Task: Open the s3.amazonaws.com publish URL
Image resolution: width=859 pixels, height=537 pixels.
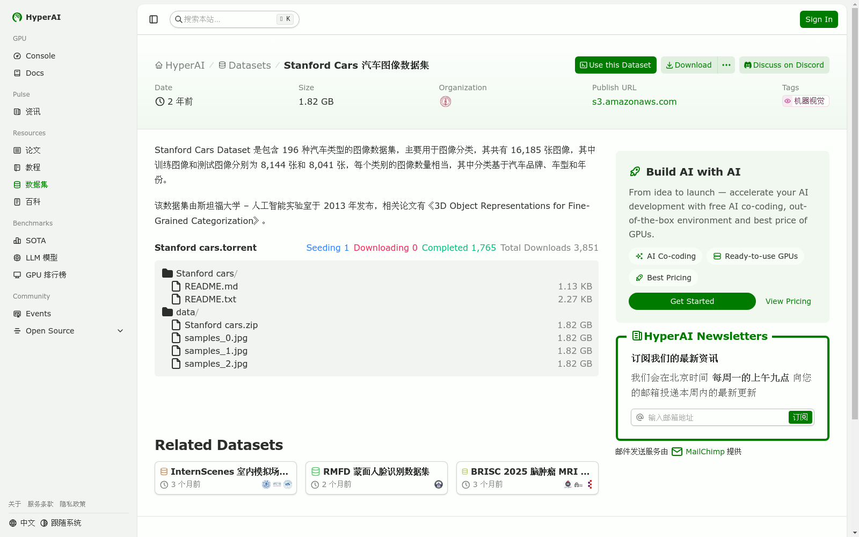Action: (x=634, y=101)
